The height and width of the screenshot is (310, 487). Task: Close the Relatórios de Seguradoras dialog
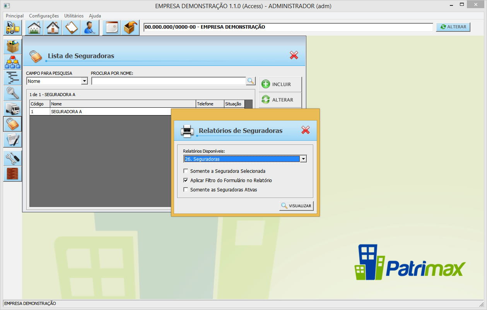pos(306,130)
